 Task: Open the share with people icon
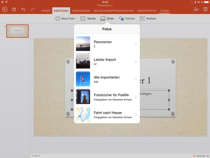coord(196,9)
